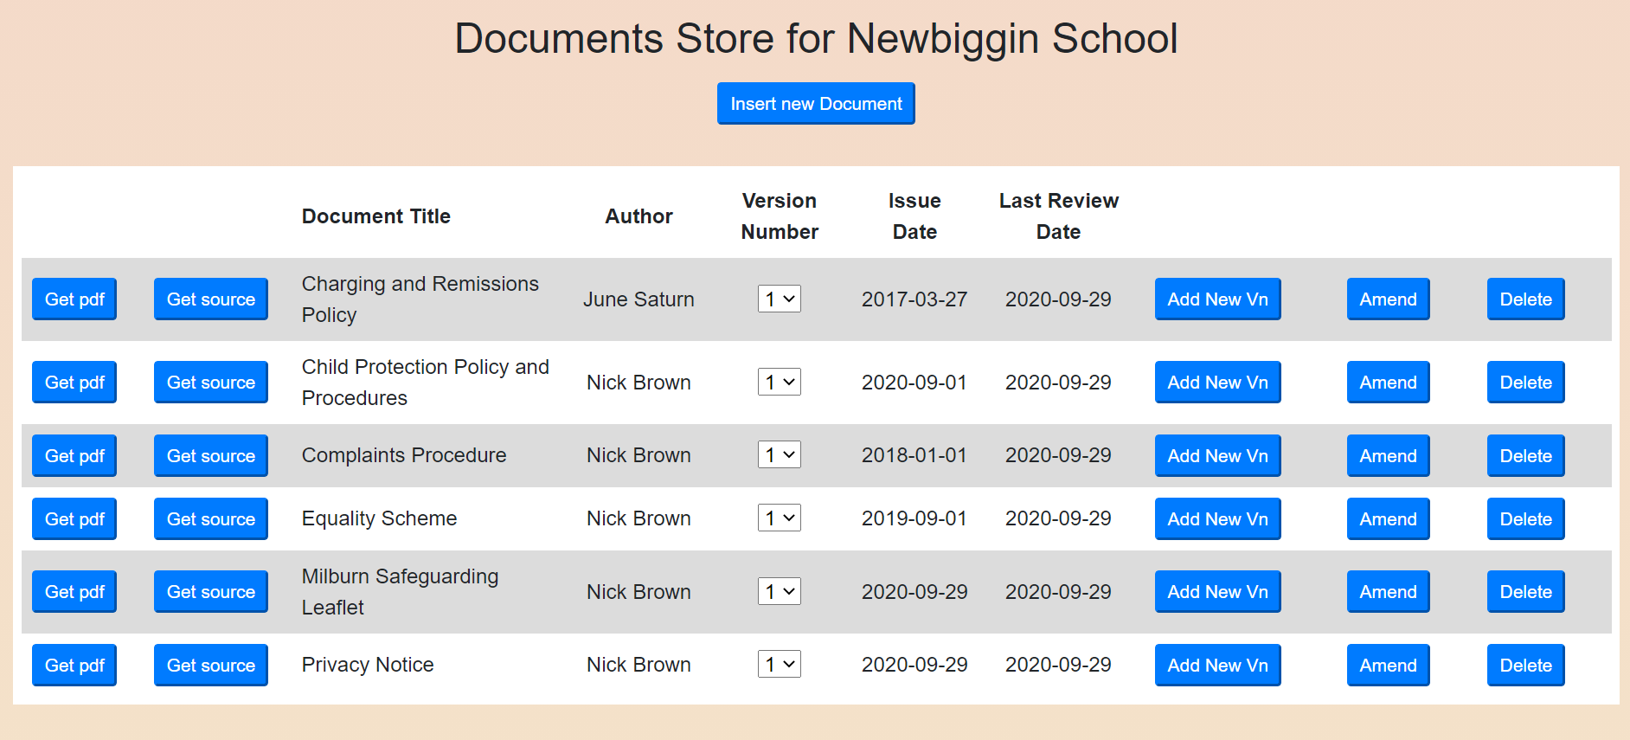Open version dropdown for Complaints Procedure
This screenshot has width=1630, height=740.
(780, 454)
